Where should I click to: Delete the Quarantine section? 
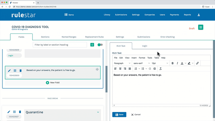tap(20, 112)
